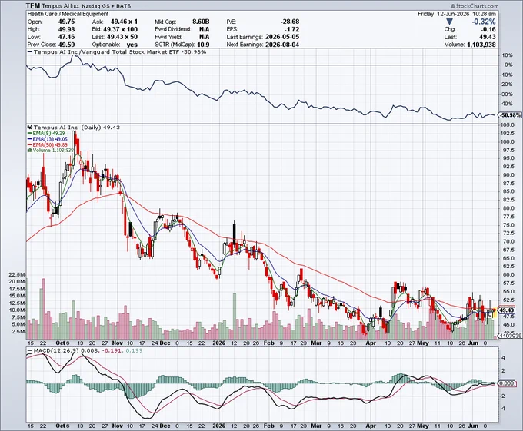Click the EMA(5) 49.29 legend entry
523x431 pixels.
[x=46, y=133]
